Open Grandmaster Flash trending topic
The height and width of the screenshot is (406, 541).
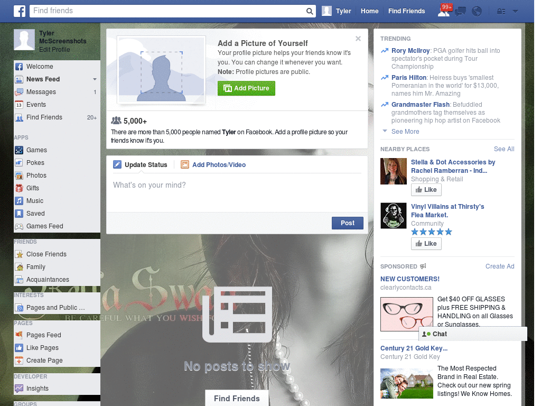coord(420,105)
